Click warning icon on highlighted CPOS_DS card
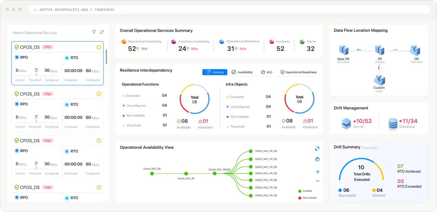Screen dimensions: 437x212 99,47
